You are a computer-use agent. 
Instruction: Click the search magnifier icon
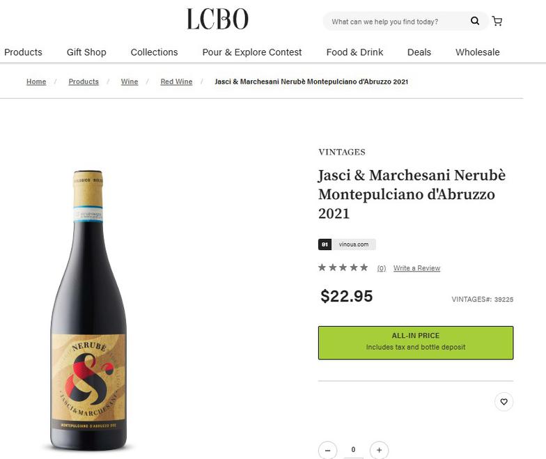[475, 21]
